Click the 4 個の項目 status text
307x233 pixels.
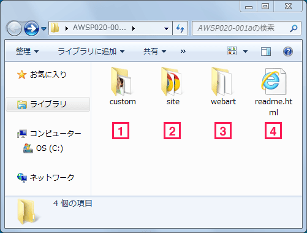(x=73, y=204)
